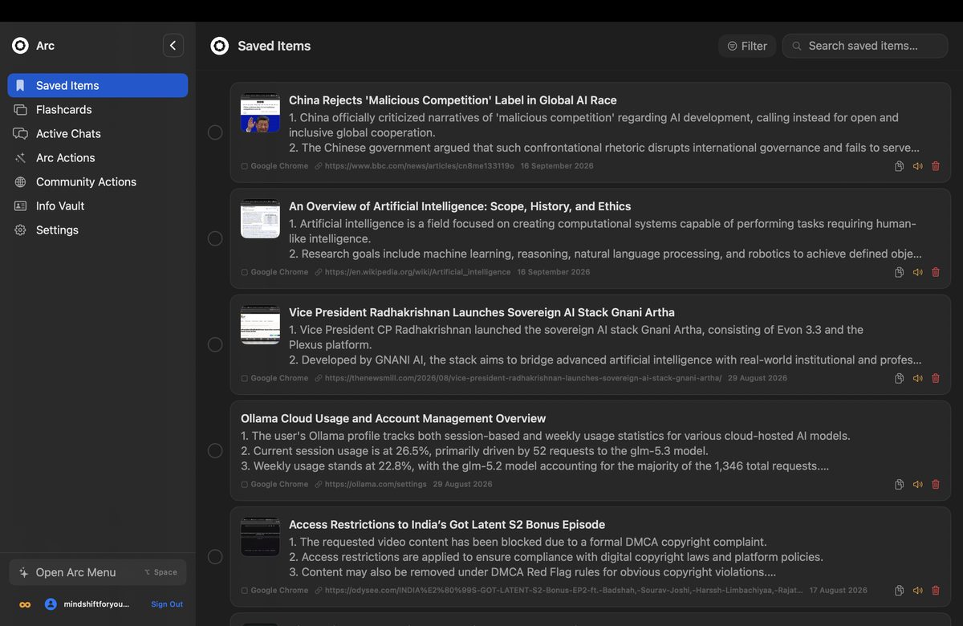Open Active Chats

click(x=98, y=133)
